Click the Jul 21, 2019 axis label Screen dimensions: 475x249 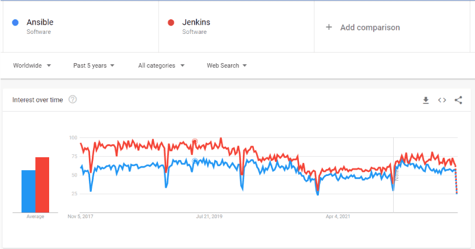pos(209,216)
